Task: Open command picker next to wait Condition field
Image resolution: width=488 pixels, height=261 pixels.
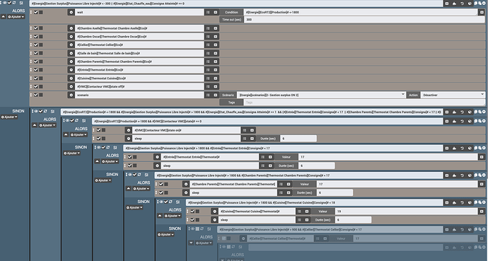Action: pos(482,12)
